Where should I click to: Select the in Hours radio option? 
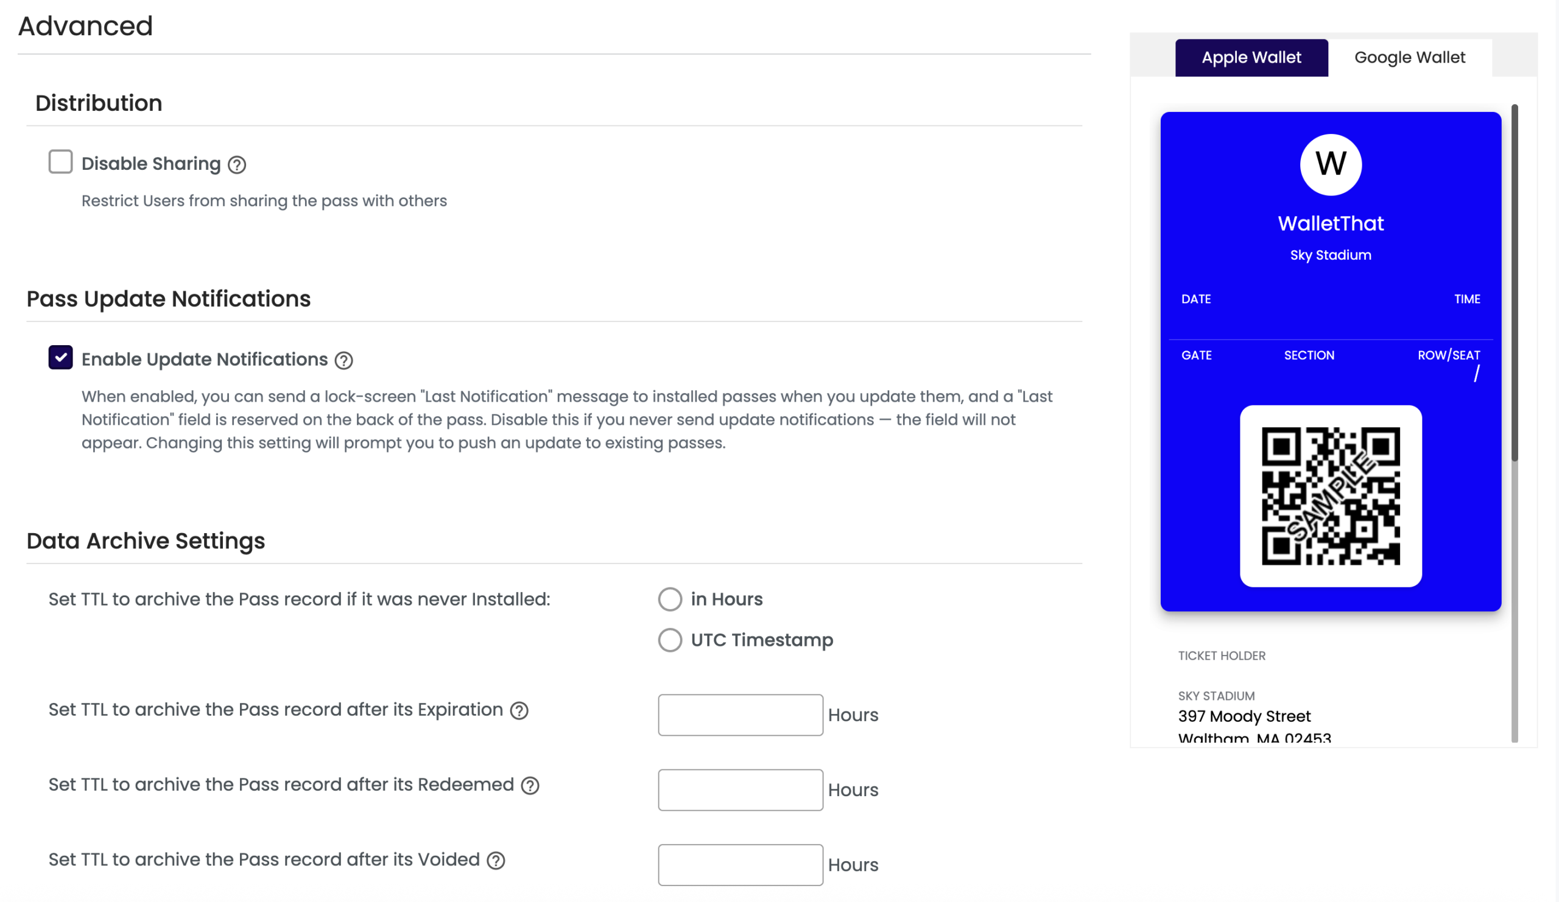pos(670,600)
